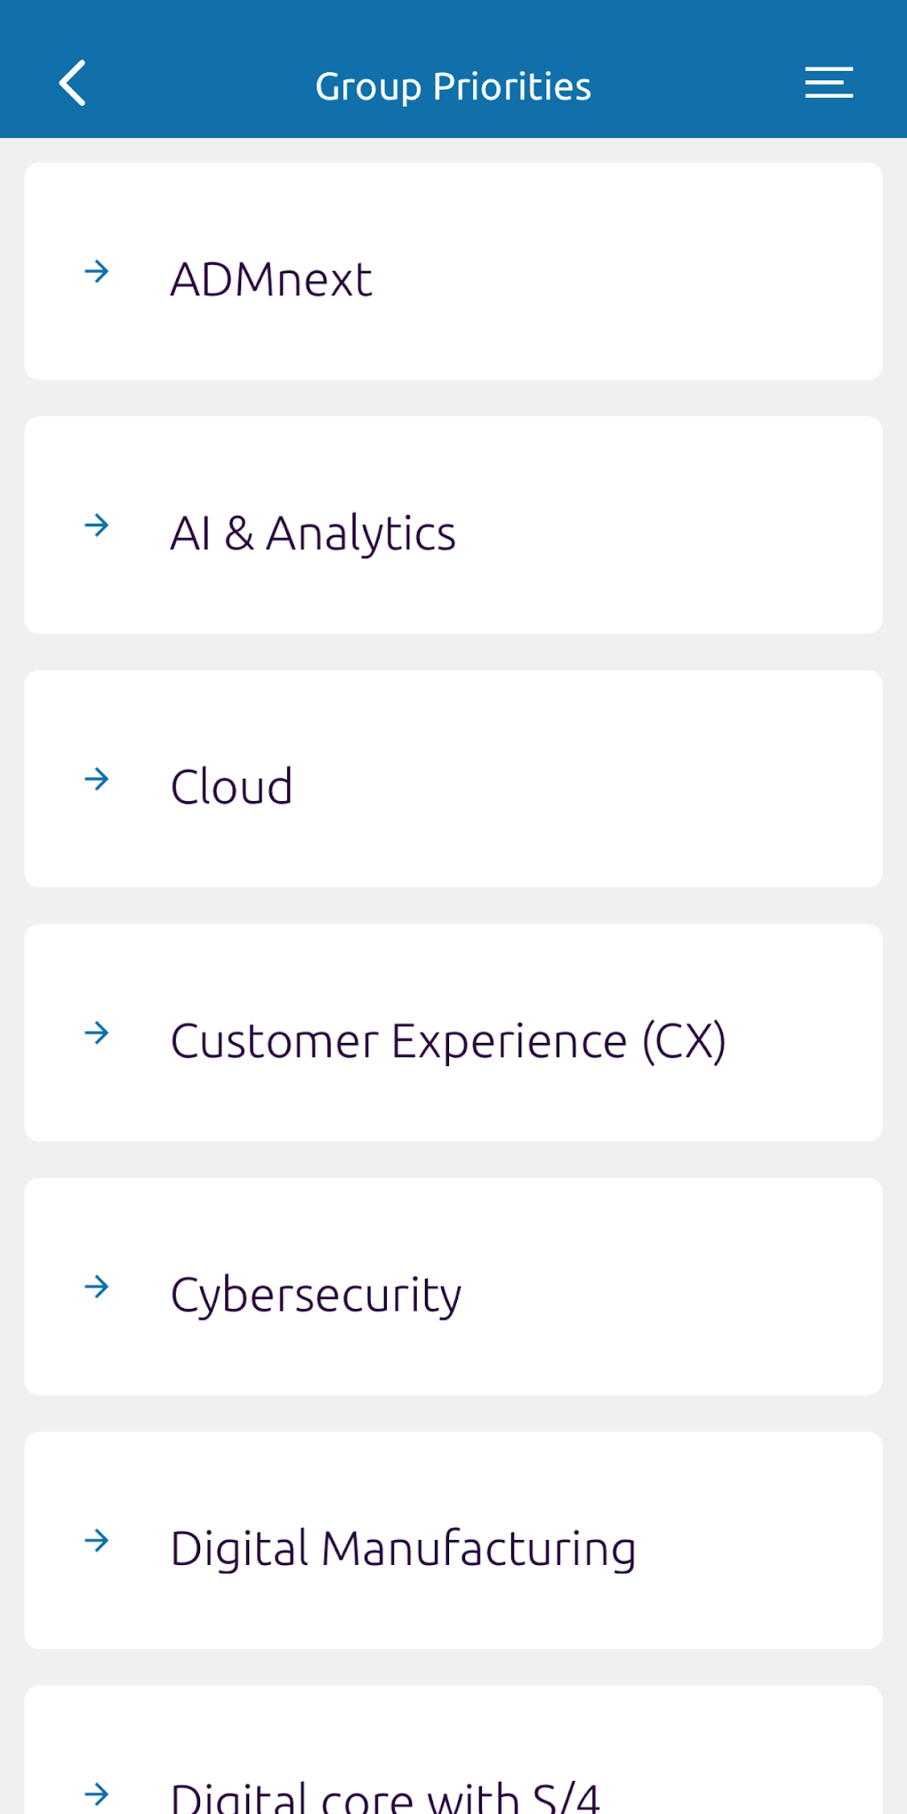Tap the back arrow in header
Viewport: 907px width, 1814px height.
73,84
